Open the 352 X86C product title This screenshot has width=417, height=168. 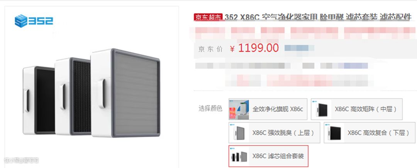click(x=318, y=17)
